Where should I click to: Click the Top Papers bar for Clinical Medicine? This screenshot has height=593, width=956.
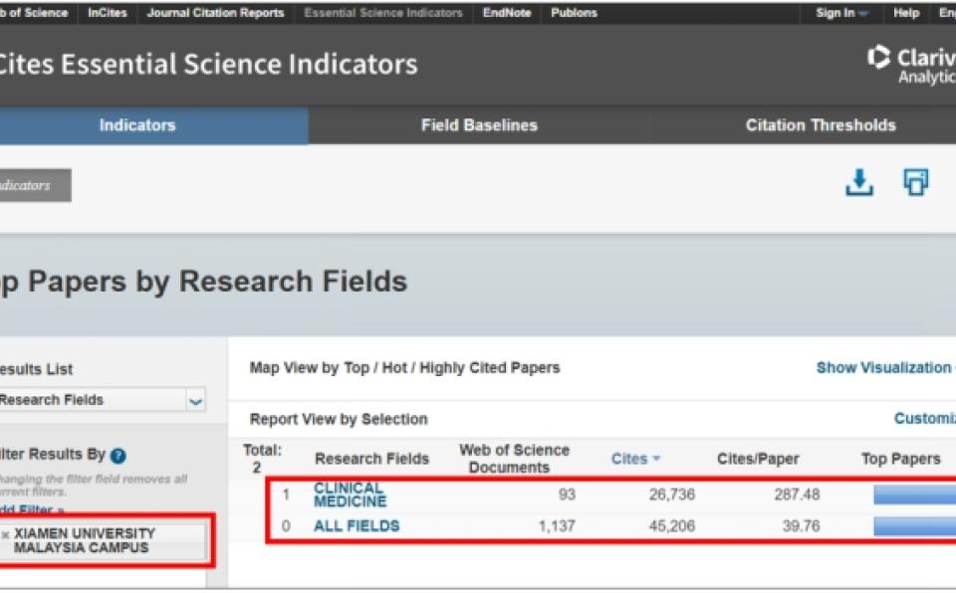click(x=914, y=494)
